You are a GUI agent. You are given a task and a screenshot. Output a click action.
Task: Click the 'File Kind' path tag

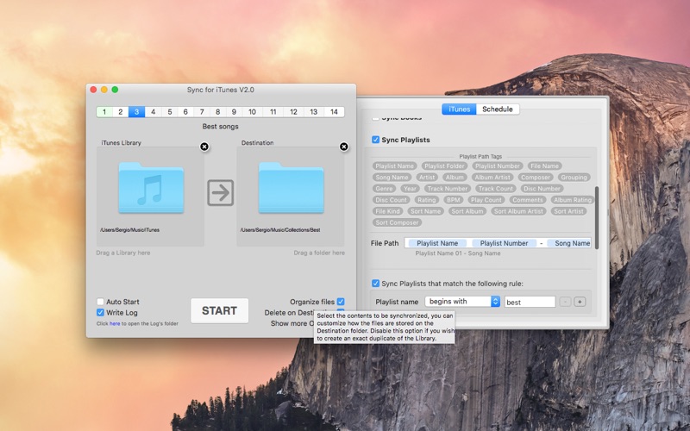pos(387,211)
